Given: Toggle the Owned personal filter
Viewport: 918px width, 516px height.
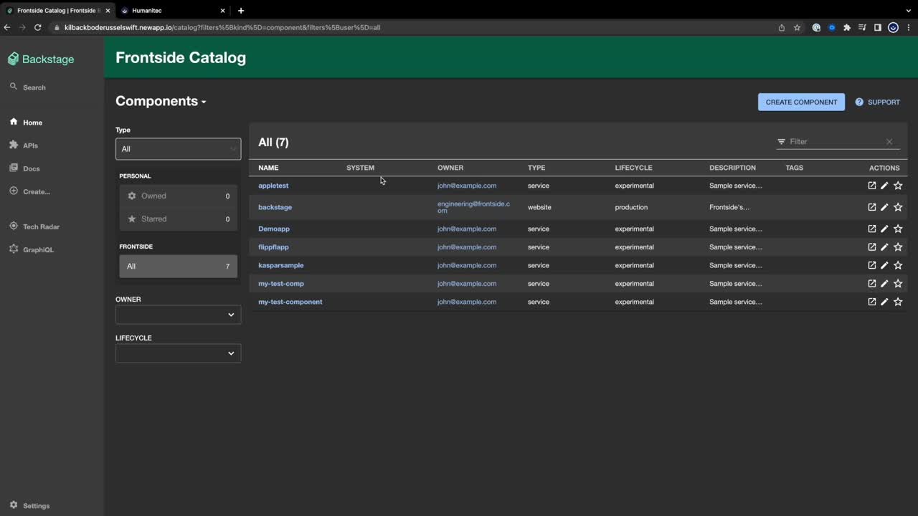Looking at the screenshot, I should 153,196.
